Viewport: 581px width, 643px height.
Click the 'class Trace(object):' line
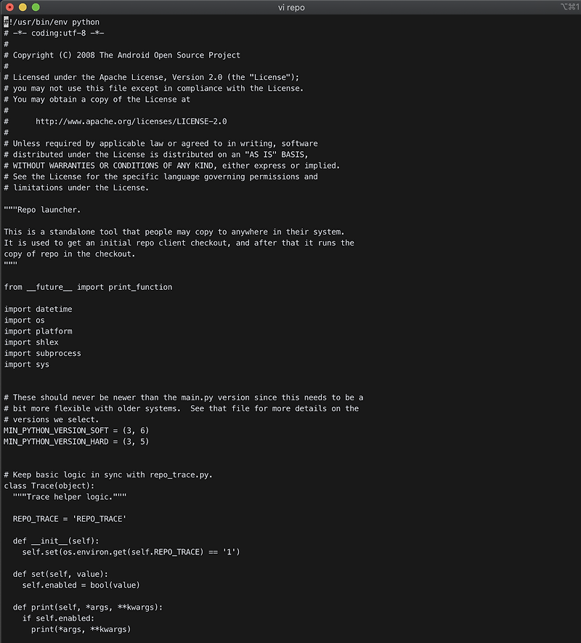click(x=51, y=485)
